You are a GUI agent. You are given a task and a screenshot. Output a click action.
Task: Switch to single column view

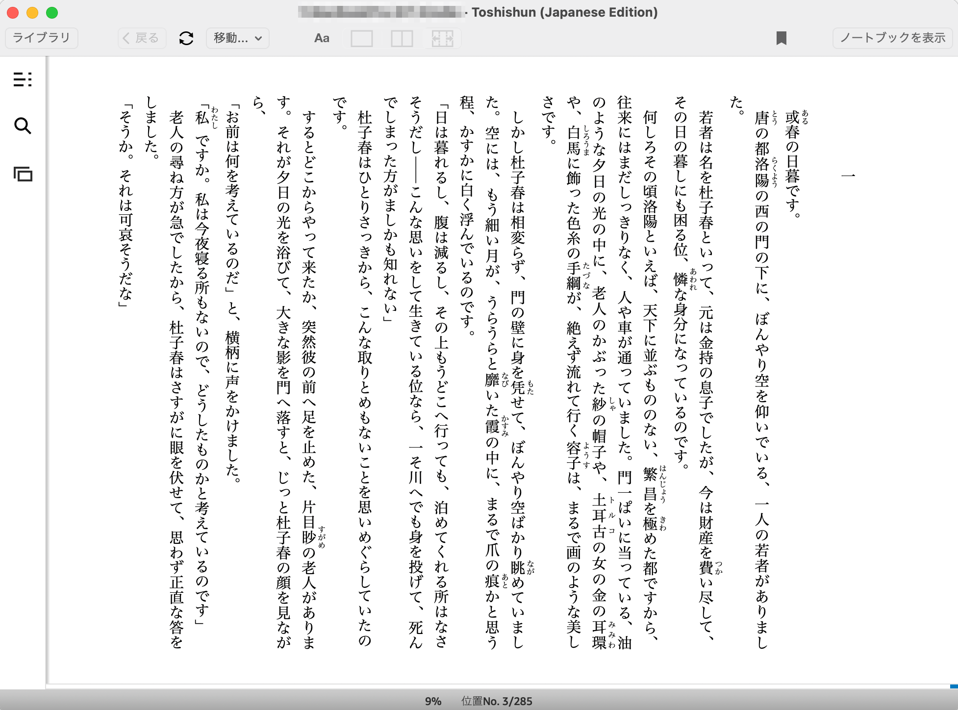362,38
